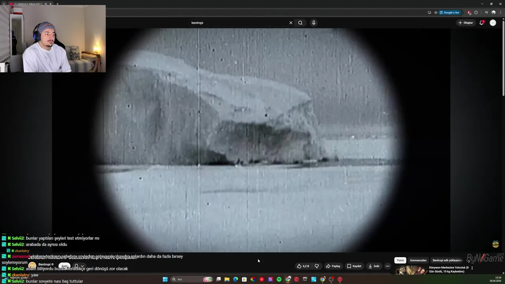The image size is (505, 284).
Task: Start voice search with the microphone icon
Action: (314, 23)
